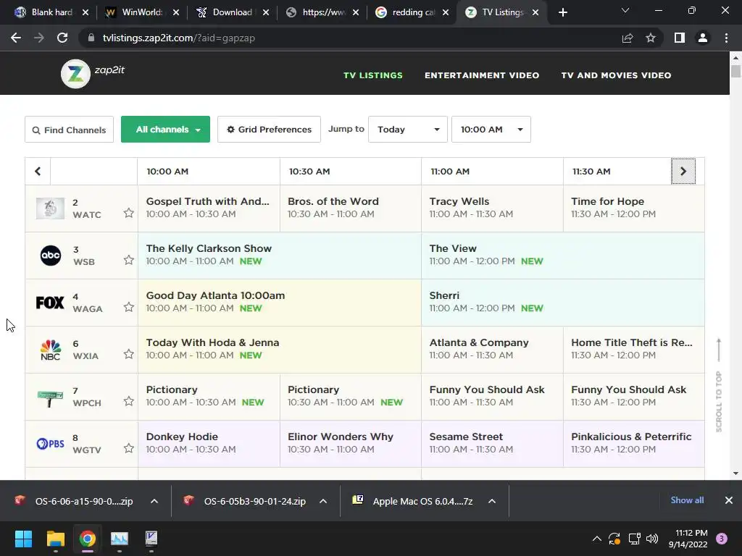Open the Today day dropdown
This screenshot has height=556, width=742.
[407, 129]
